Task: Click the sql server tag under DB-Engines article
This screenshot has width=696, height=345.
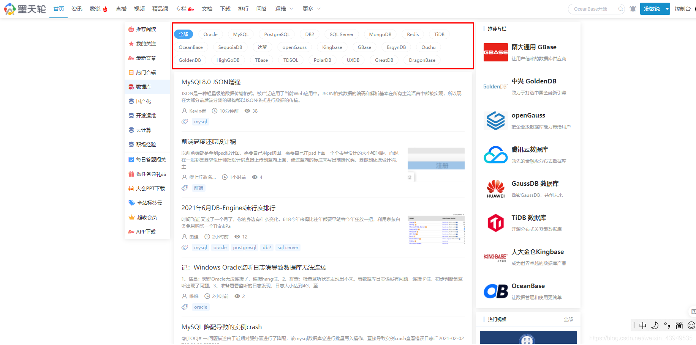Action: pyautogui.click(x=288, y=248)
